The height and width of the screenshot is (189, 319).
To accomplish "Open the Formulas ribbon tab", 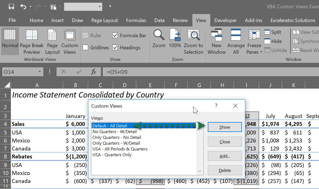I will click(136, 20).
